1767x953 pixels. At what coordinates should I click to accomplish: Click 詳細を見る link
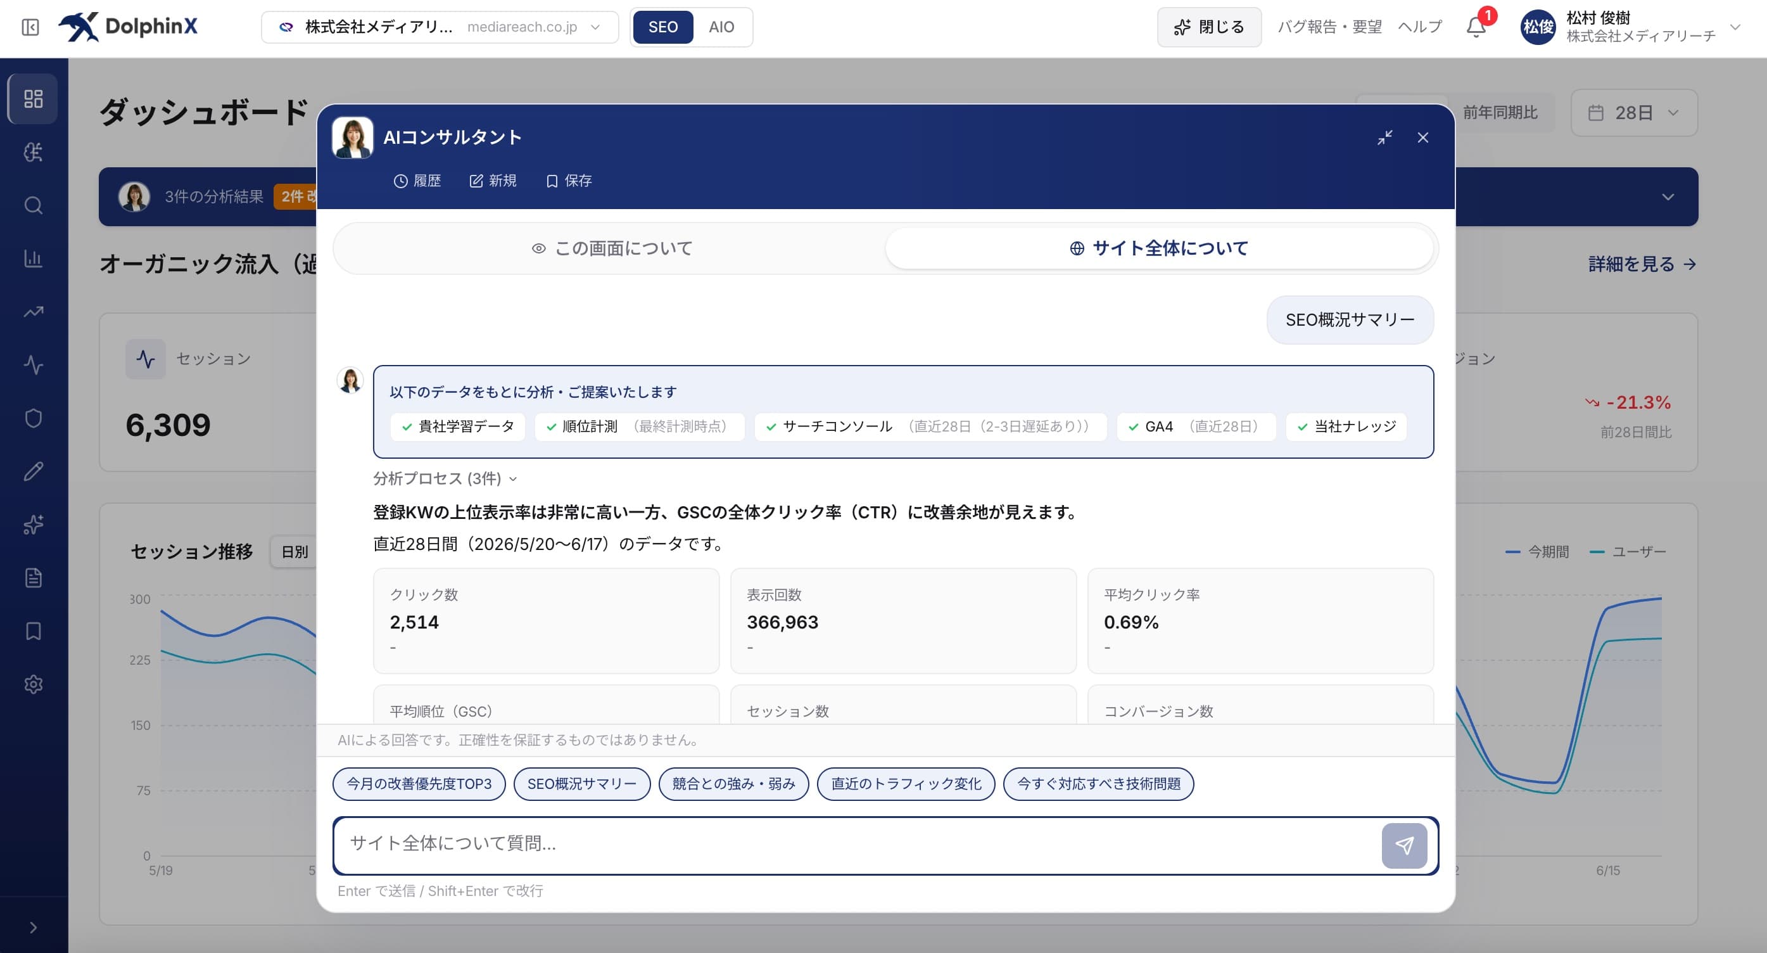pos(1642,264)
